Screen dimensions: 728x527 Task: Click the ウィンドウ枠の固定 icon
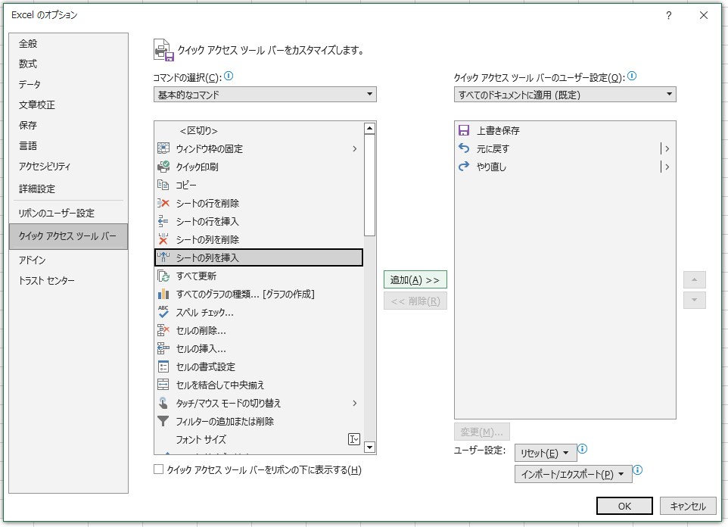tap(163, 148)
